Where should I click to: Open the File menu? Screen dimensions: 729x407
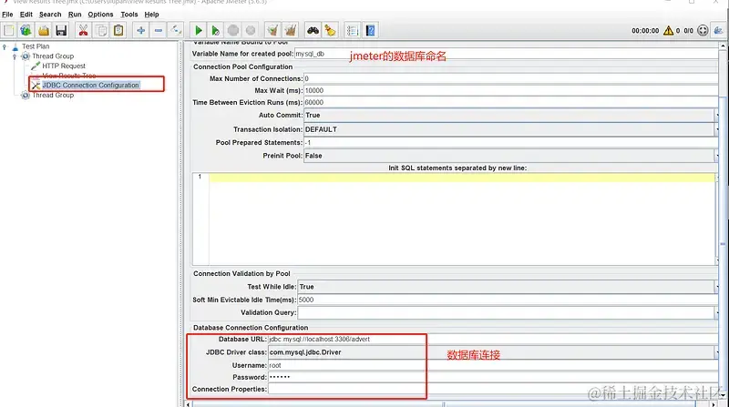coord(7,15)
